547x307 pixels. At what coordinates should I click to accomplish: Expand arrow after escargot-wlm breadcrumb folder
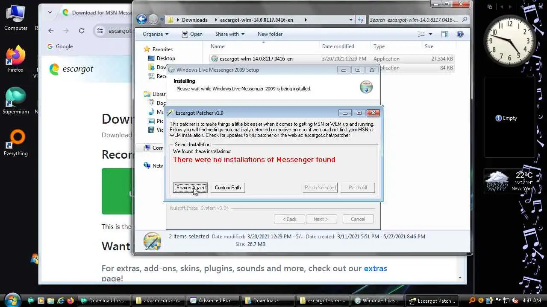pyautogui.click(x=306, y=20)
